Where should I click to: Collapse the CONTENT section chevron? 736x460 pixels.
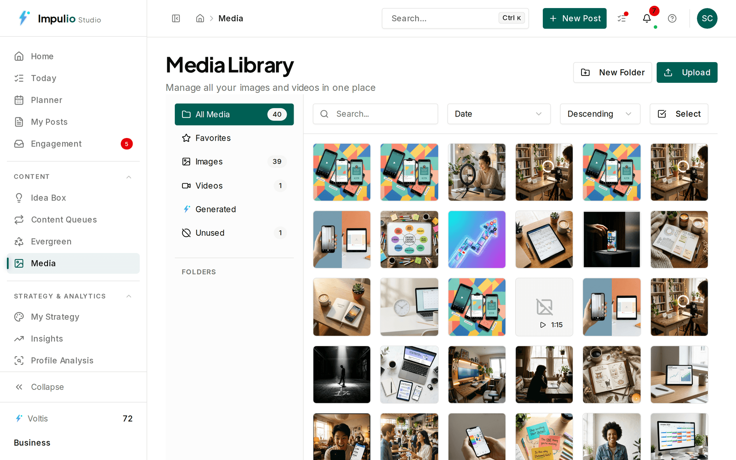pyautogui.click(x=129, y=177)
